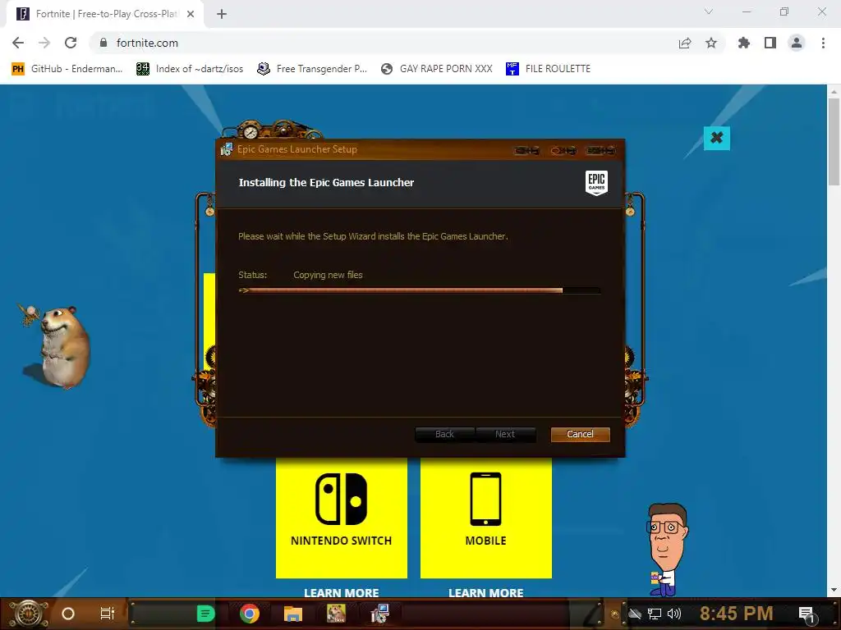
Task: Open the green chat app on taskbar
Action: (x=205, y=614)
